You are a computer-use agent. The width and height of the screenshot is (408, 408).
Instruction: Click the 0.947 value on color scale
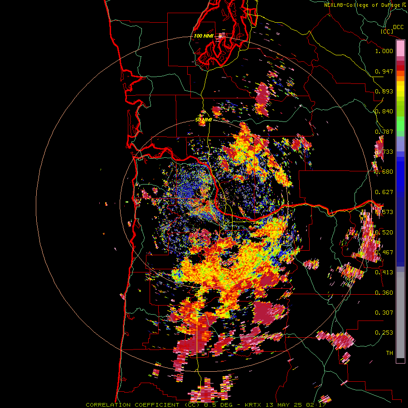384,71
